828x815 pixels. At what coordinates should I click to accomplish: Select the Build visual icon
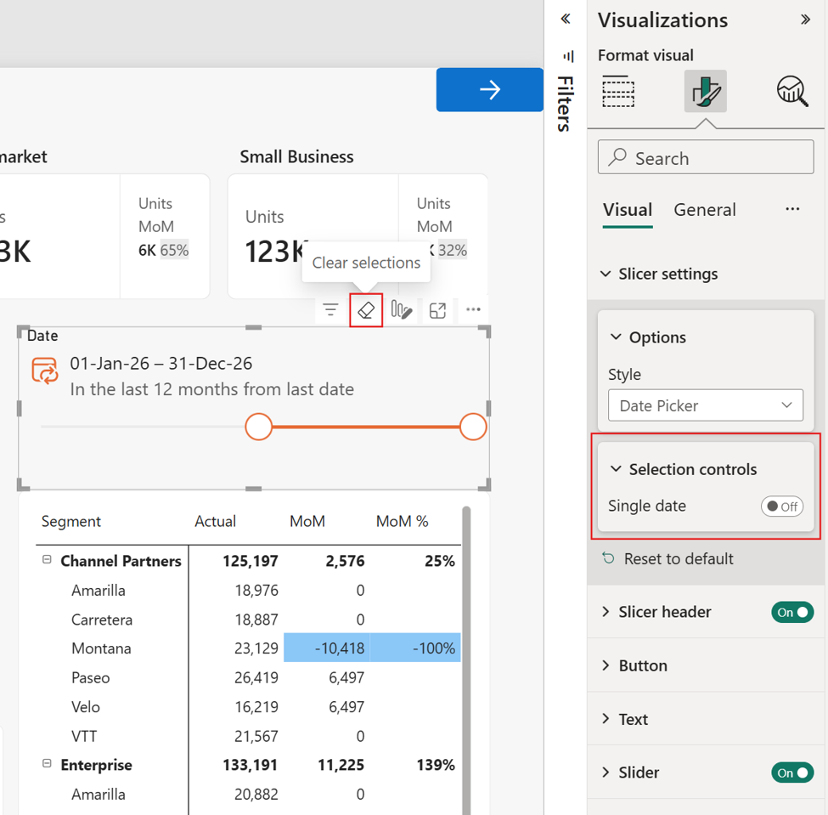618,91
